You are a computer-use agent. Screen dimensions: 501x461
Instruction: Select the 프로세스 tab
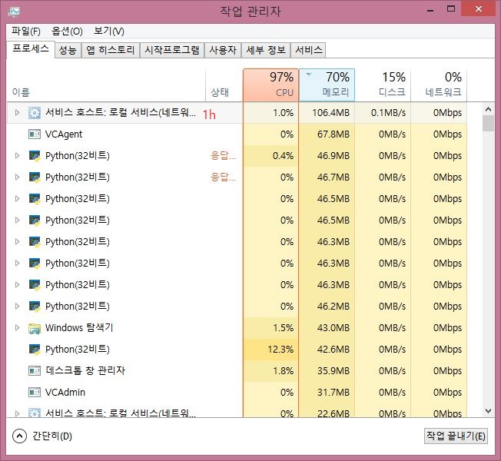(x=31, y=49)
